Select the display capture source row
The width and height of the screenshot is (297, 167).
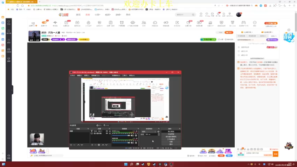tap(100, 133)
